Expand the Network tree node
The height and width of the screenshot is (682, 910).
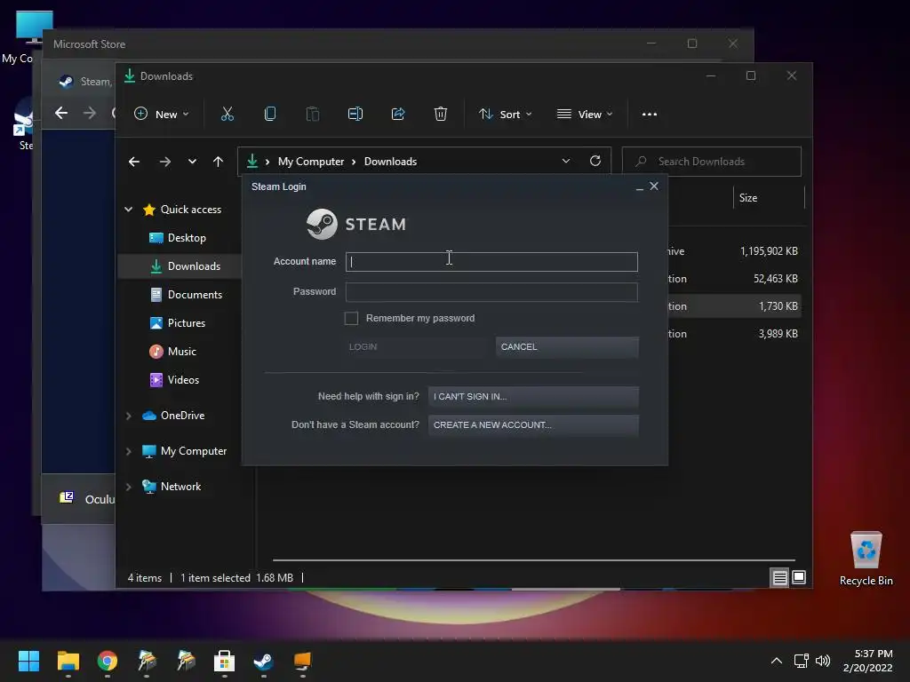click(x=128, y=487)
